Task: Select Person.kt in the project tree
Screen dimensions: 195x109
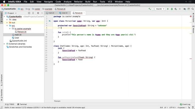Action: [22, 31]
